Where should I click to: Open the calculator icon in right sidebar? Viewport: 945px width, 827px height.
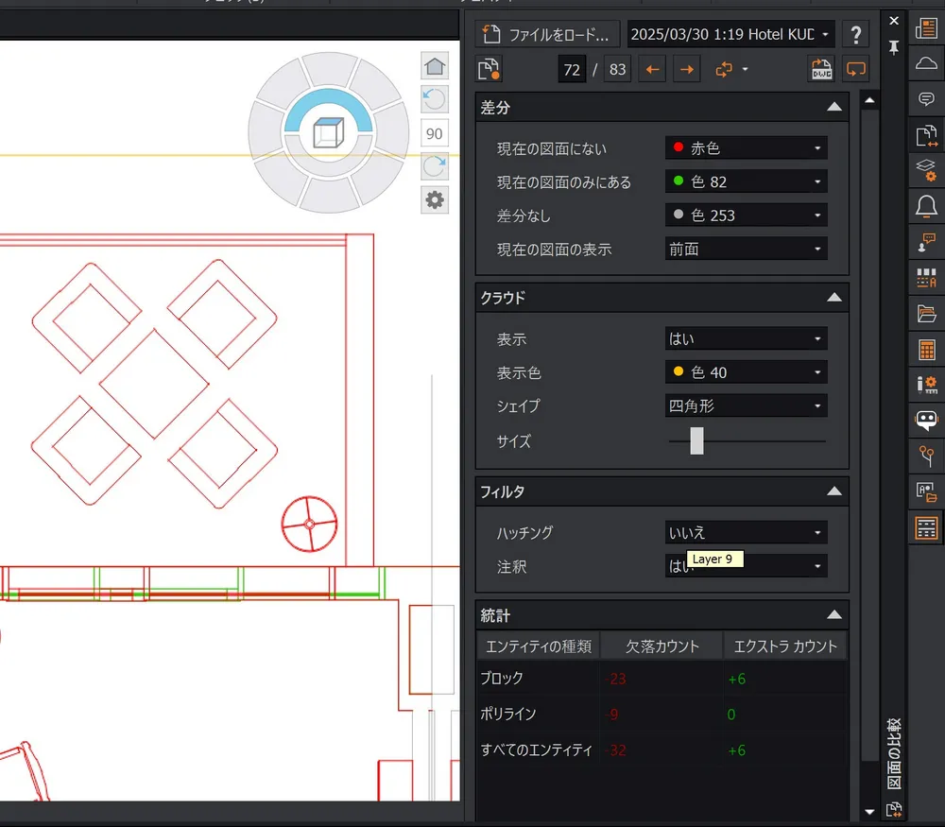click(926, 350)
